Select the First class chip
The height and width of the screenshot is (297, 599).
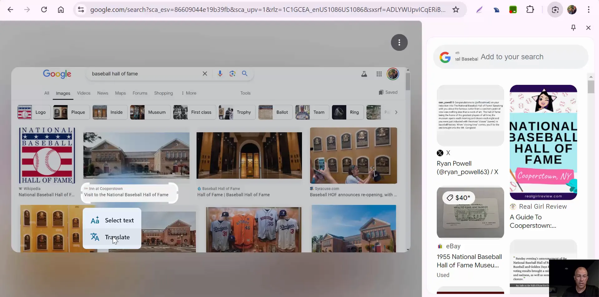194,112
